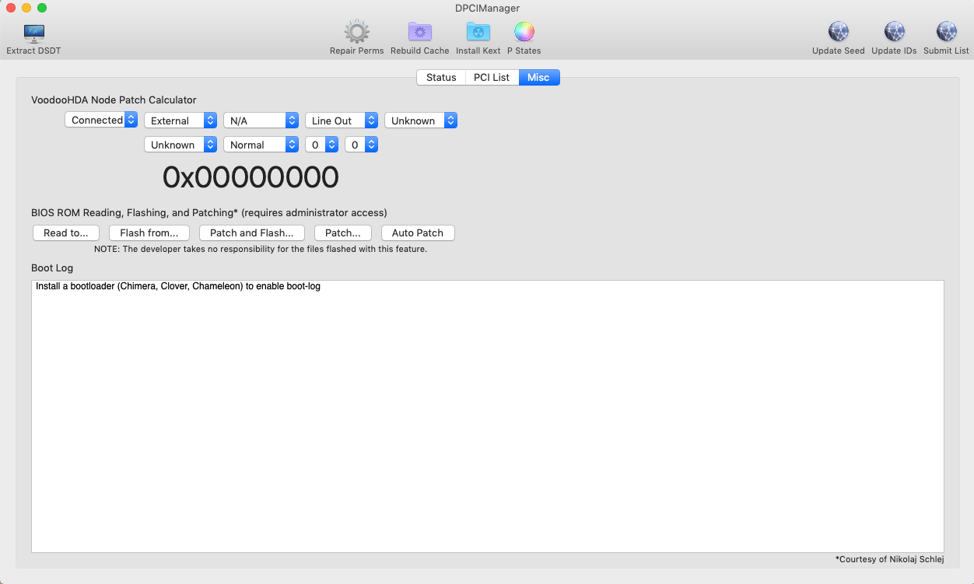
Task: Open the Install Kext tool
Action: click(x=478, y=33)
